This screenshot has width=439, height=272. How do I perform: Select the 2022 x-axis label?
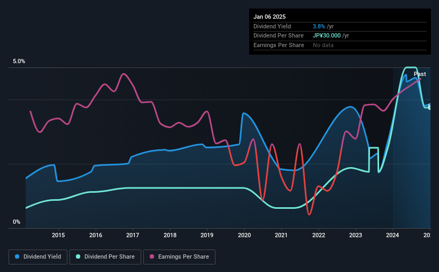pyautogui.click(x=319, y=235)
